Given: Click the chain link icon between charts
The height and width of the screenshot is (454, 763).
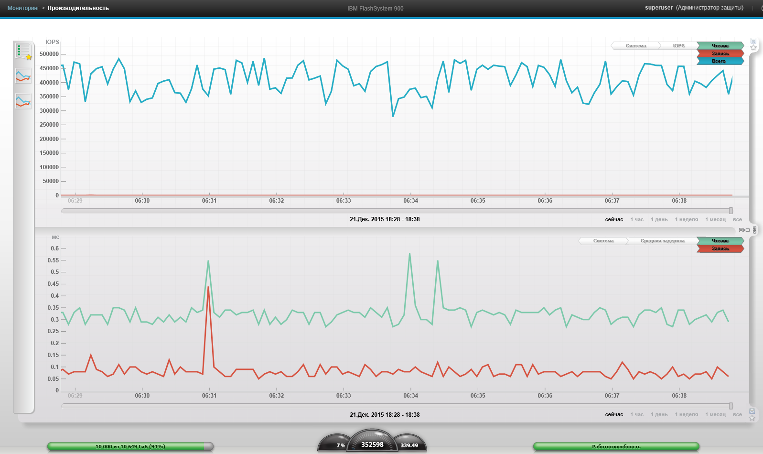Looking at the screenshot, I should pos(755,230).
